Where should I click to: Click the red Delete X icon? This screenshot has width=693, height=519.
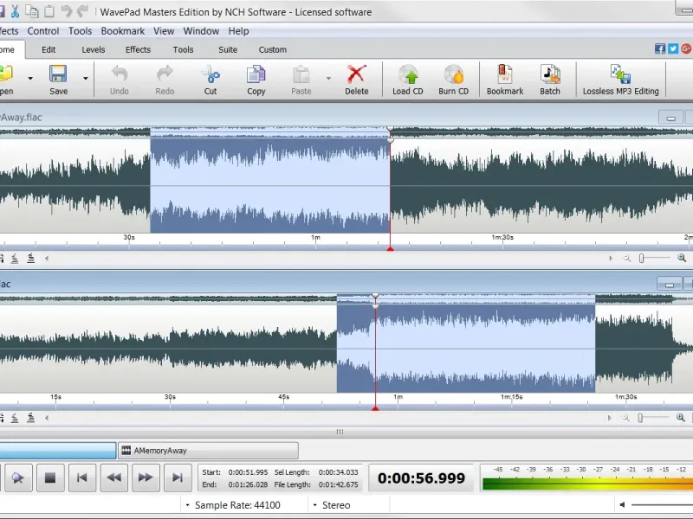[356, 78]
